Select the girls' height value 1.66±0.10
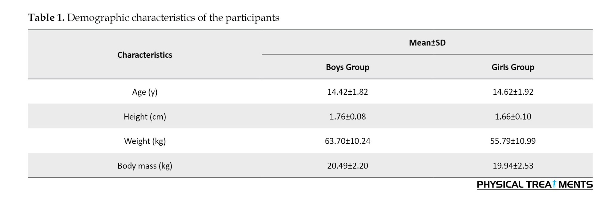616x202 pixels. pos(513,117)
